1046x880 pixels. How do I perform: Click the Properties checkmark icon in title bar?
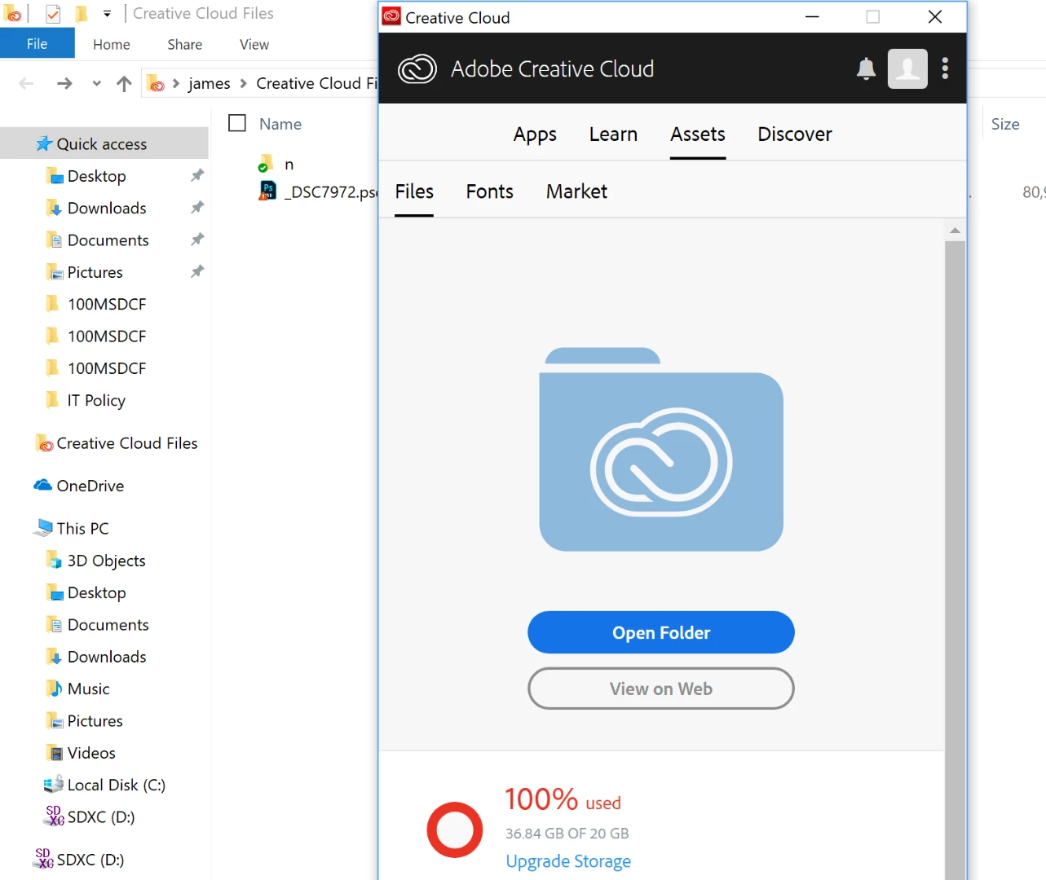click(x=53, y=14)
